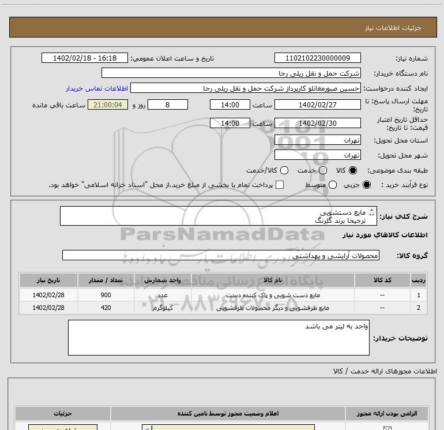Toggle the اسناد خزانه اسلامی payment checkbox
This screenshot has height=430, width=444.
coord(280,185)
